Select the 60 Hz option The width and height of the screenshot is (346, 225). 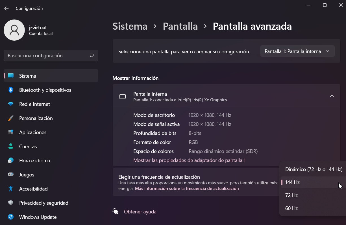tap(291, 208)
